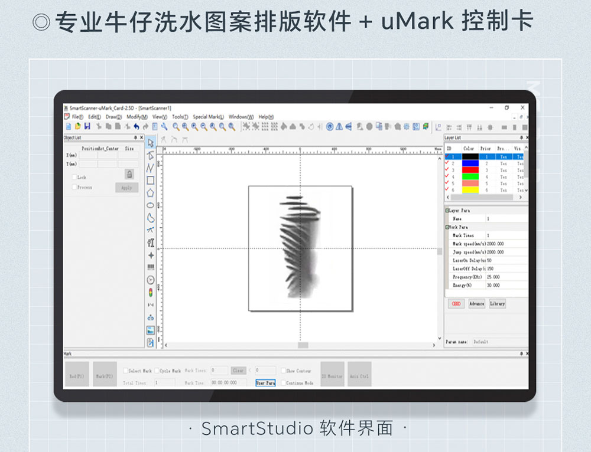Collapse the Layer Para section
This screenshot has width=591, height=452.
(447, 211)
